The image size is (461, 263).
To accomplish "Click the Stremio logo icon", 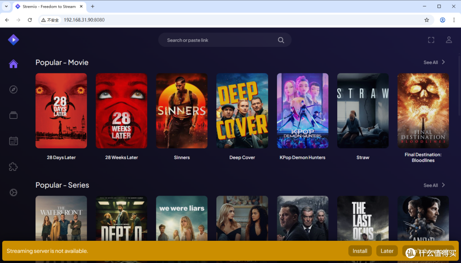I will (x=14, y=40).
